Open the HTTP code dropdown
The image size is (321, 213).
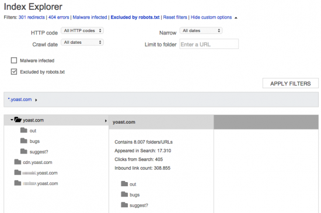point(82,31)
